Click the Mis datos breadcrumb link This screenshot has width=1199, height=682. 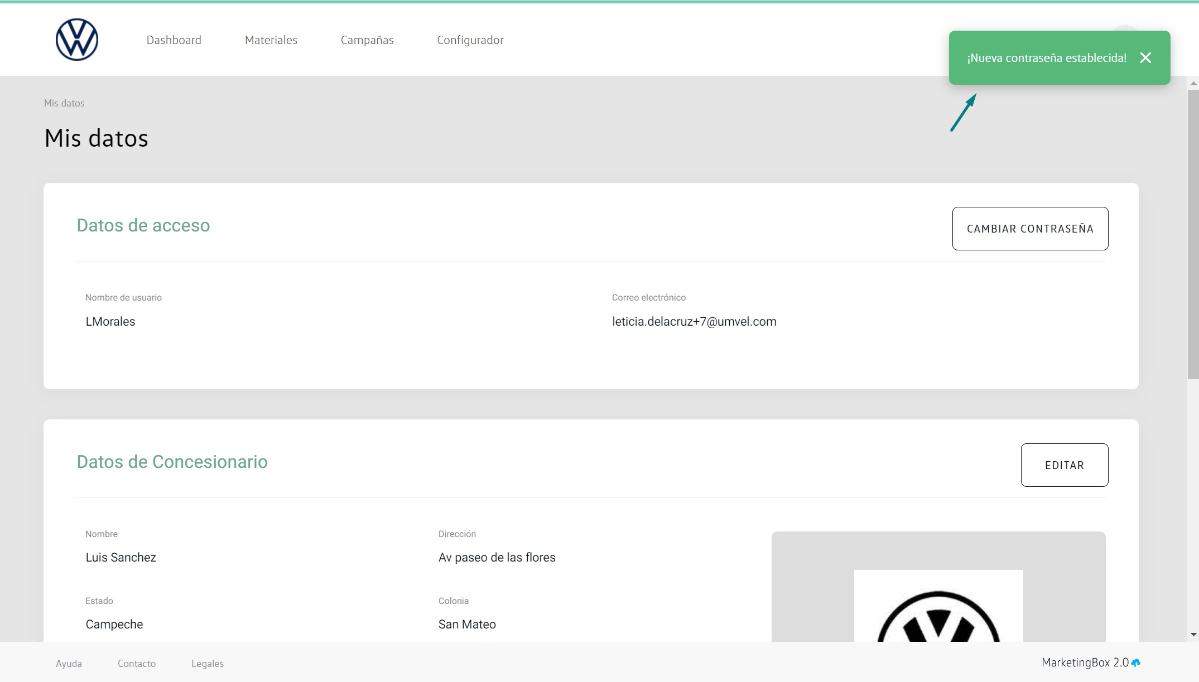point(64,103)
